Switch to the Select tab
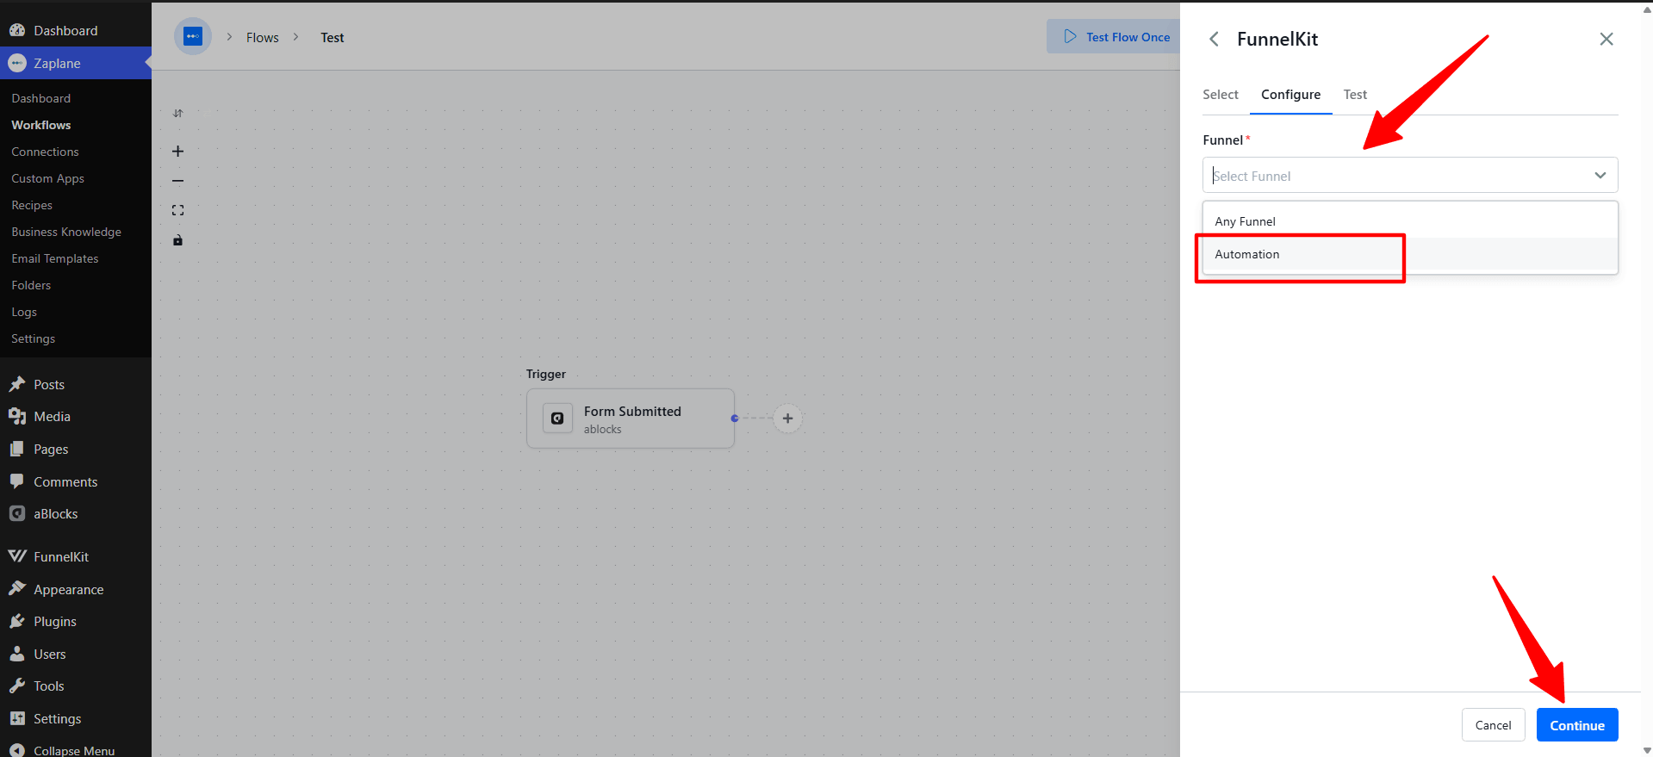Image resolution: width=1653 pixels, height=757 pixels. 1221,95
